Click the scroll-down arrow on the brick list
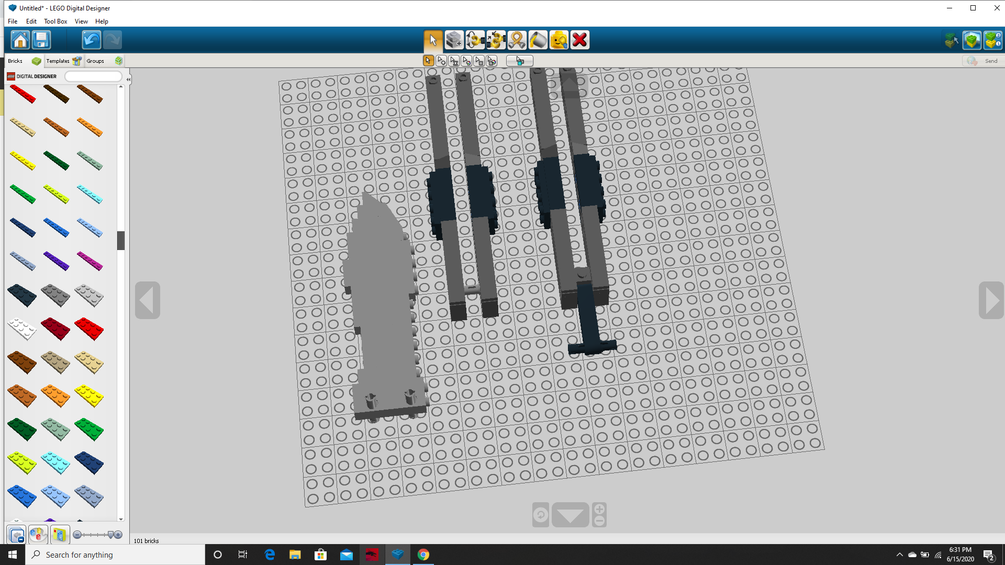The height and width of the screenshot is (565, 1005). pyautogui.click(x=120, y=519)
